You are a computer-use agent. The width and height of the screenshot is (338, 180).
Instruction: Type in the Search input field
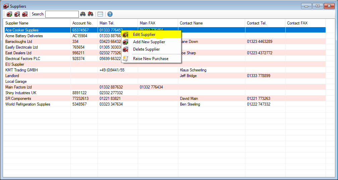62,14
